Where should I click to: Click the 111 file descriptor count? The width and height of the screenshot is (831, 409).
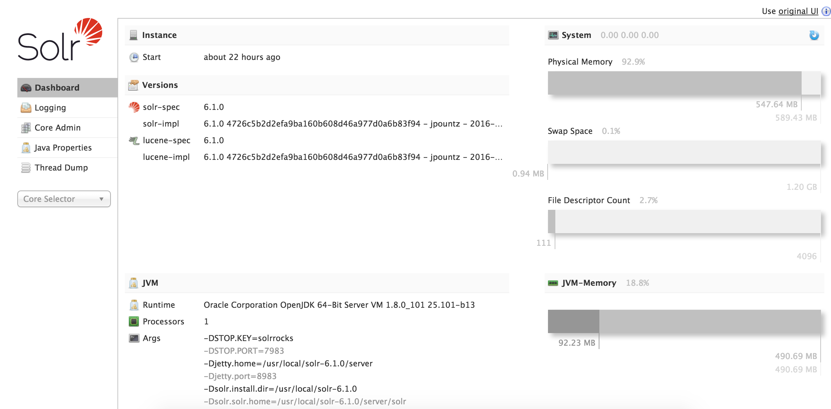544,243
